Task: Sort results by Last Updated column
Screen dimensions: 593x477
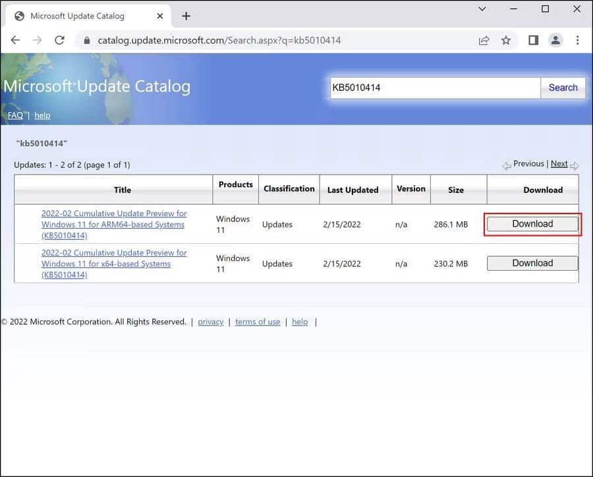Action: [353, 190]
